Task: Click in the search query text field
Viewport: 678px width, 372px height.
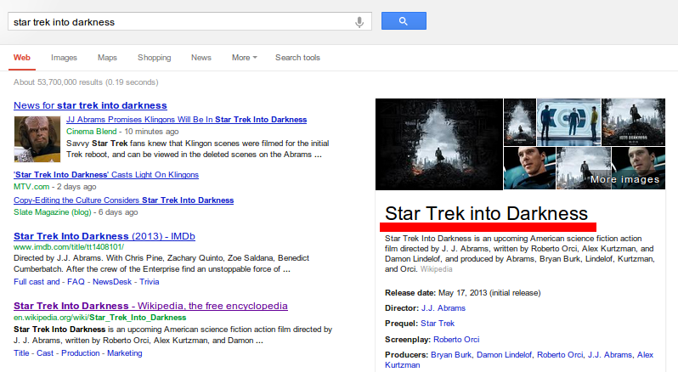Action: click(x=178, y=21)
